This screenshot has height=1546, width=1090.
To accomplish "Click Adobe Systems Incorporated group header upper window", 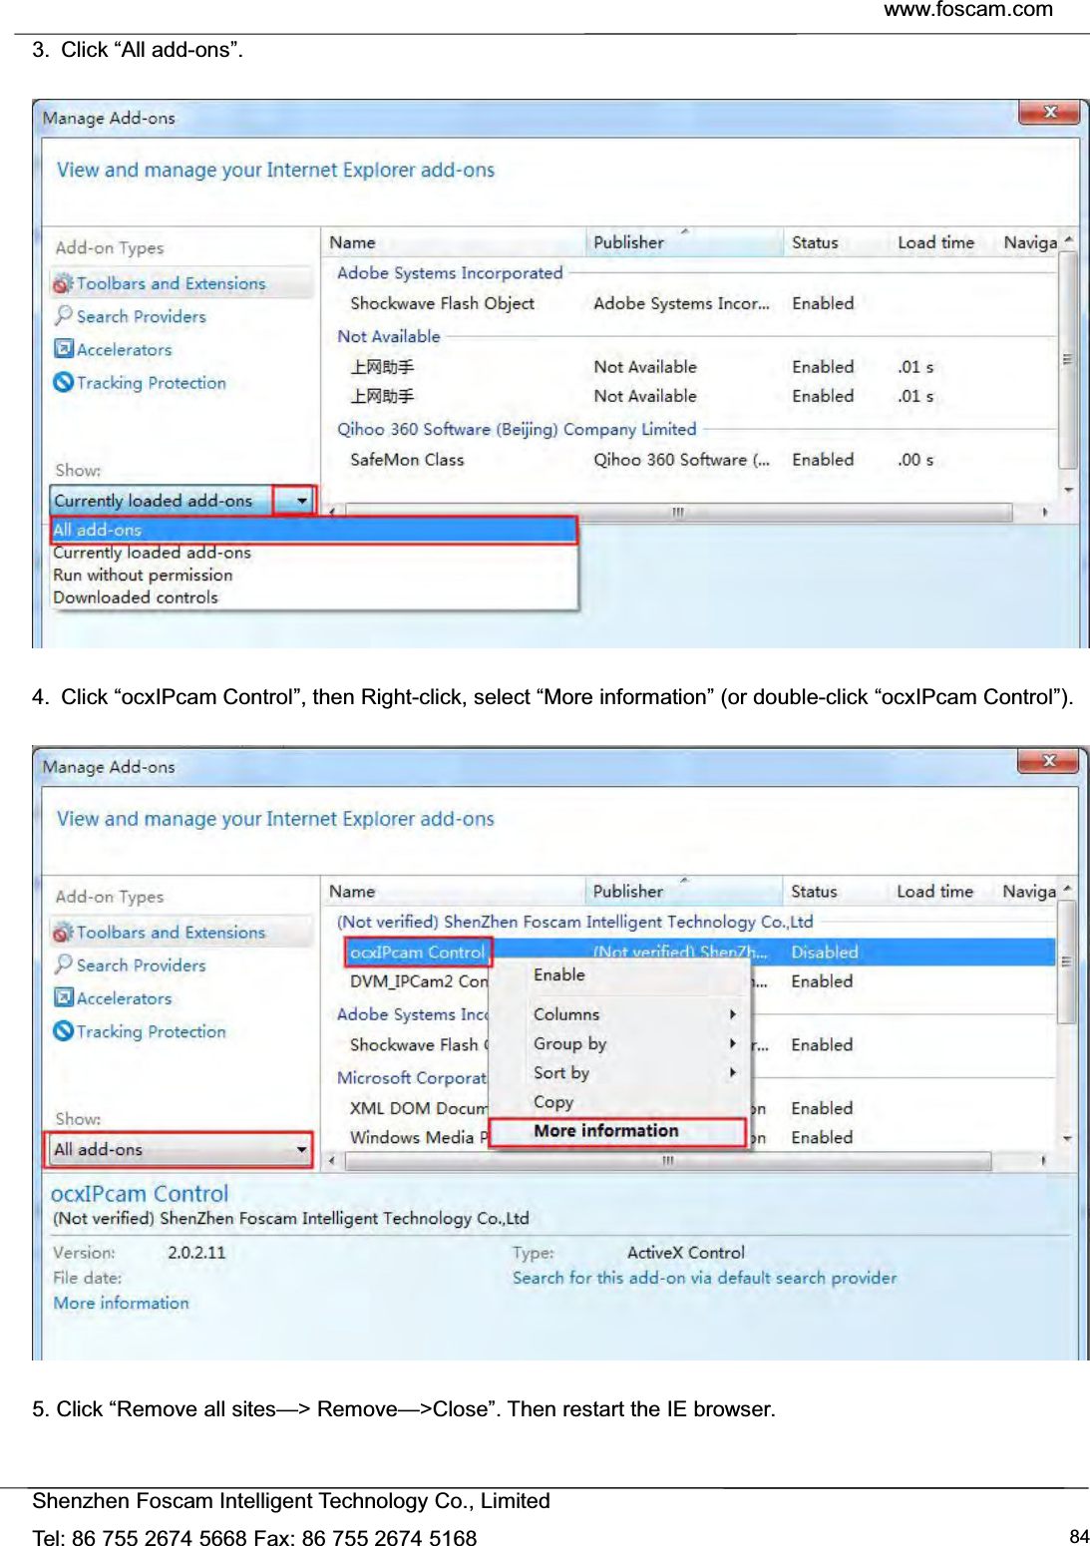I will (x=450, y=273).
